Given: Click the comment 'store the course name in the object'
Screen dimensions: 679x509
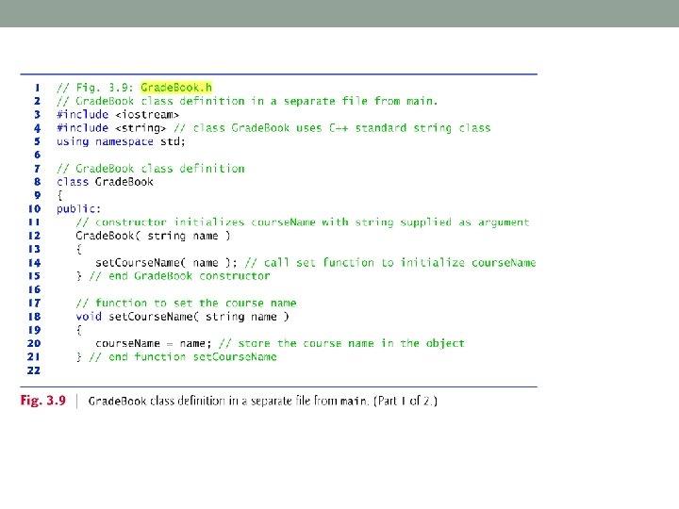Looking at the screenshot, I should coord(351,344).
